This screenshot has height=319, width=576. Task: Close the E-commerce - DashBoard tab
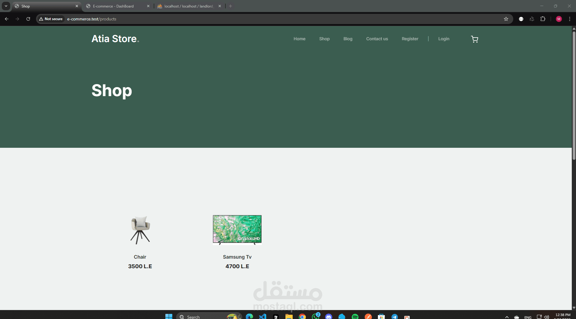(148, 6)
